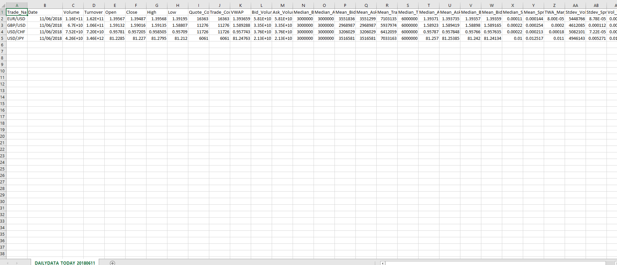Select column A header
This screenshot has width=617, height=265.
pyautogui.click(x=17, y=6)
